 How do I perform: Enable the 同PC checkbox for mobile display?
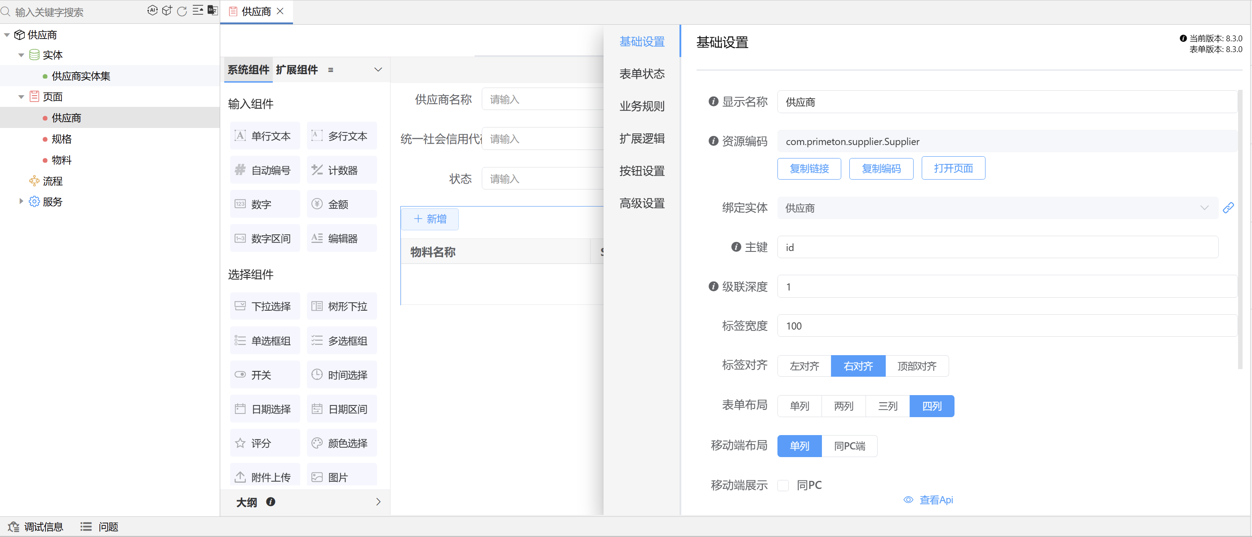point(783,485)
